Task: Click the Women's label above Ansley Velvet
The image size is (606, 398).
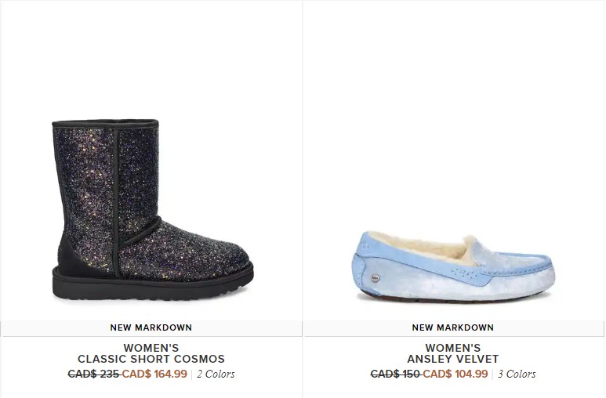Action: pyautogui.click(x=453, y=348)
